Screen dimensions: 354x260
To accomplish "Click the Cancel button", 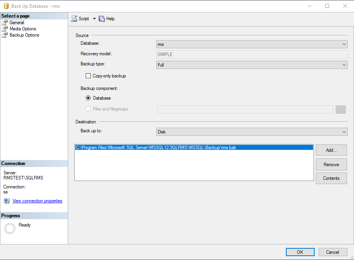I will coord(333,252).
